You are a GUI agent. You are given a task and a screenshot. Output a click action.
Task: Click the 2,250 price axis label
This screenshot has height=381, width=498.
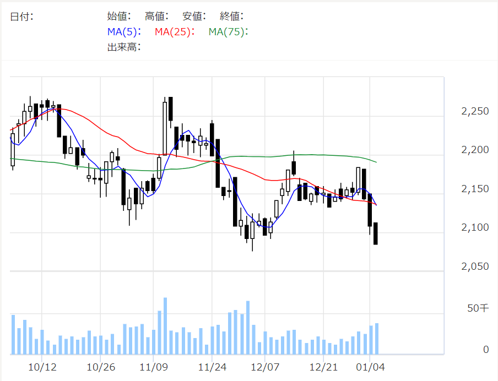(x=475, y=111)
